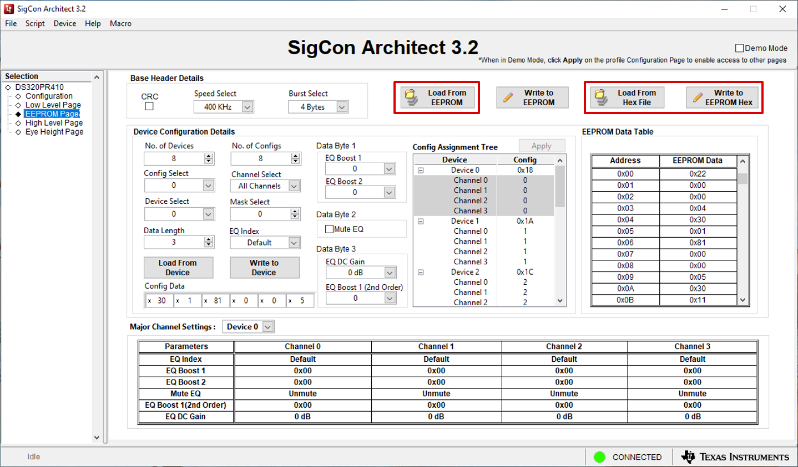Open the EQ Boost 1 dropdown under Data Byte 1
Viewport: 798px width, 467px height.
click(x=390, y=169)
